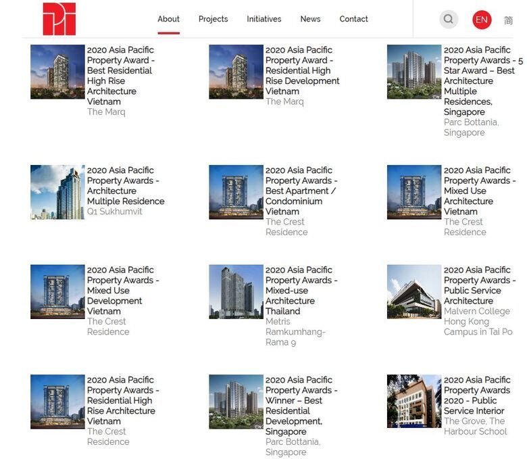Click the Q1 Sukhumvit tower thumbnail

click(x=57, y=192)
